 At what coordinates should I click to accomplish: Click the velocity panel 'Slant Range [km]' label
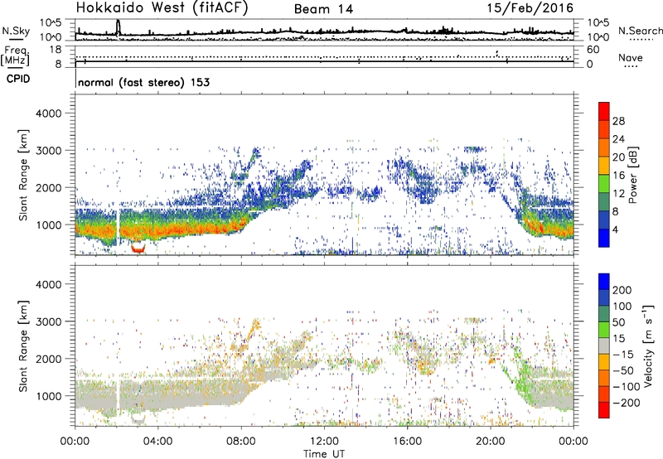click(23, 345)
